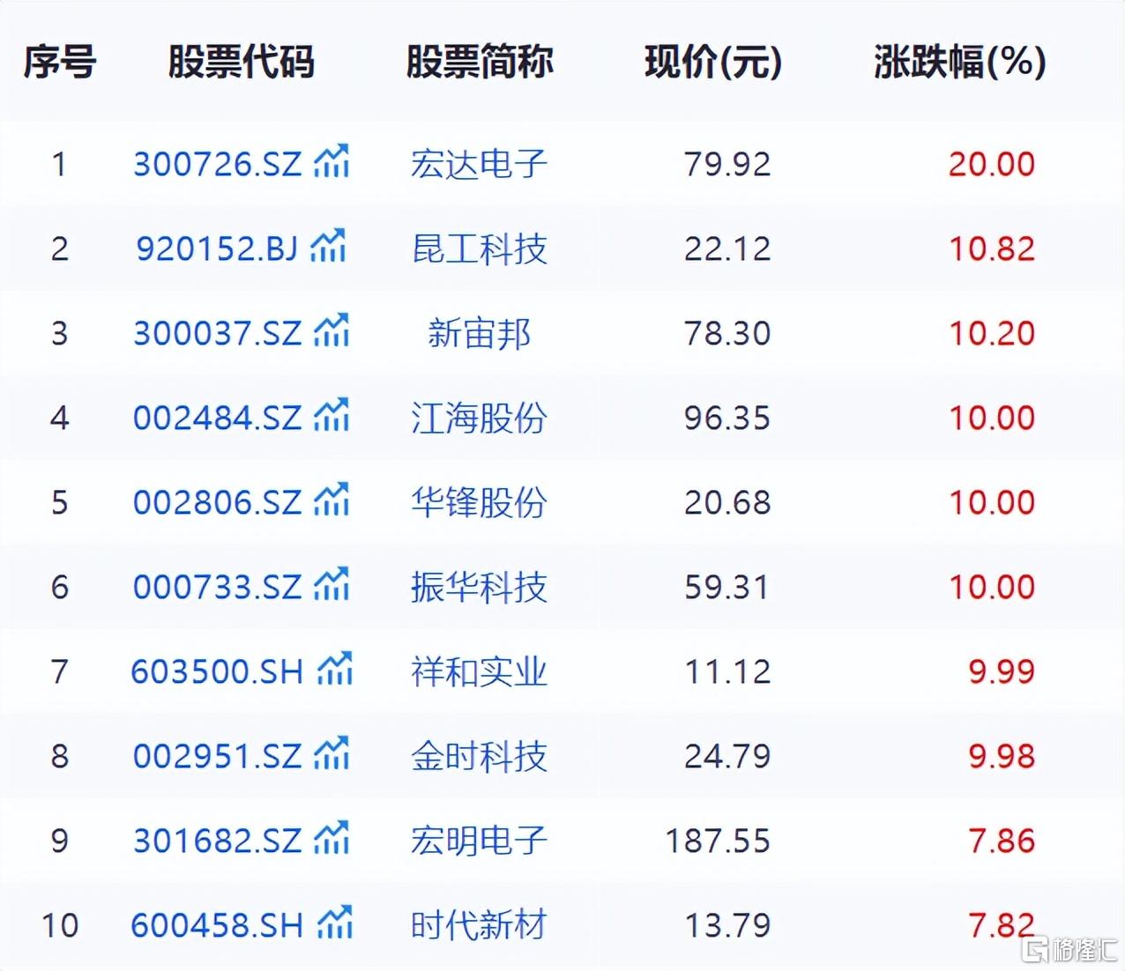
Task: Open chart icon beside 002806.SZ
Action: (x=332, y=500)
